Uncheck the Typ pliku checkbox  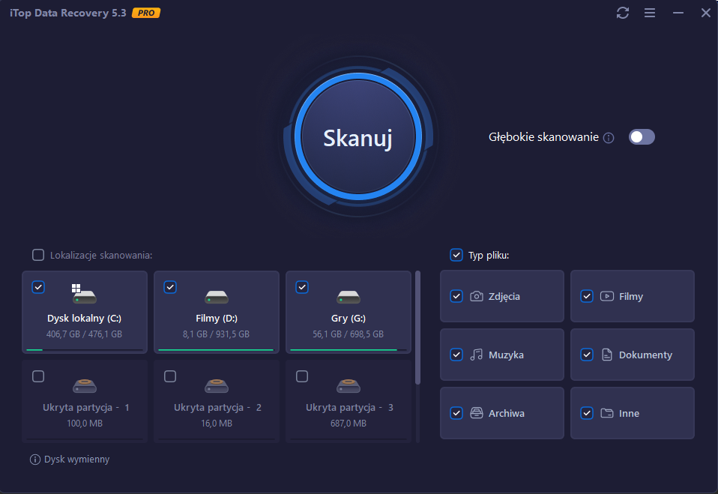click(456, 255)
